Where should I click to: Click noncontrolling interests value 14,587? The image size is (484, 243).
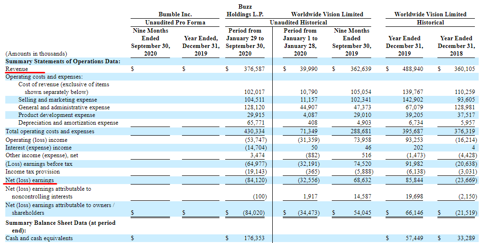363,197
